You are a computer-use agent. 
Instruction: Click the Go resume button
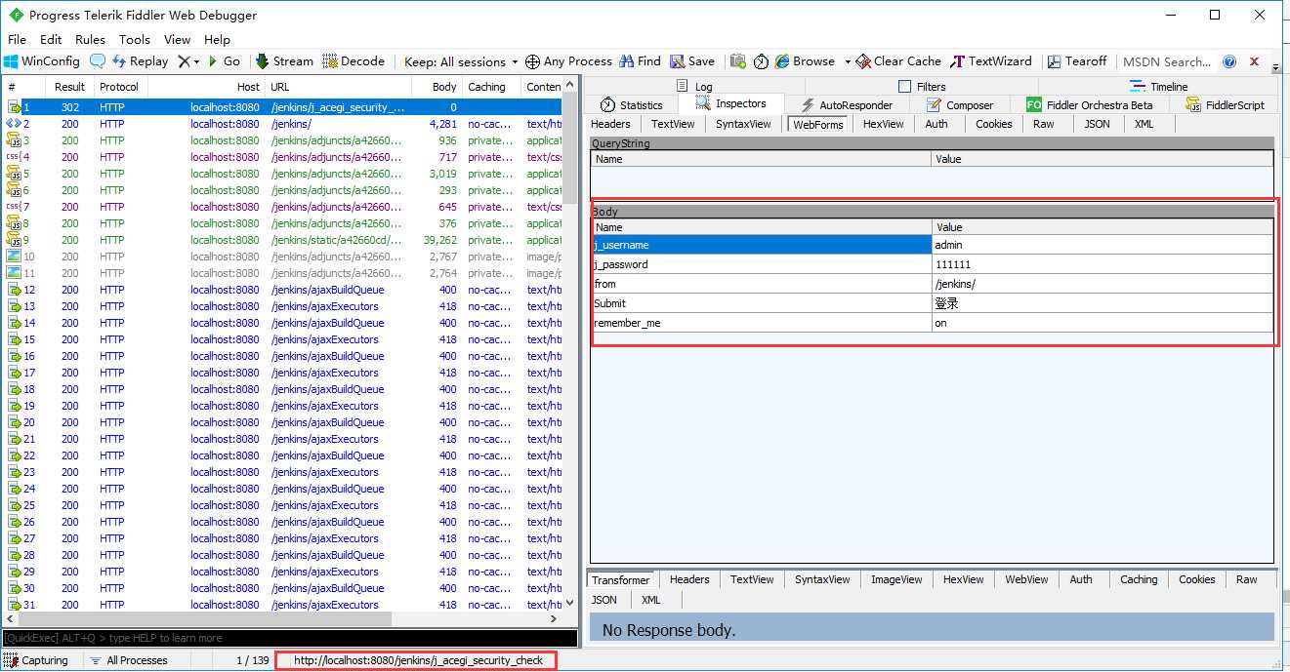coord(223,60)
